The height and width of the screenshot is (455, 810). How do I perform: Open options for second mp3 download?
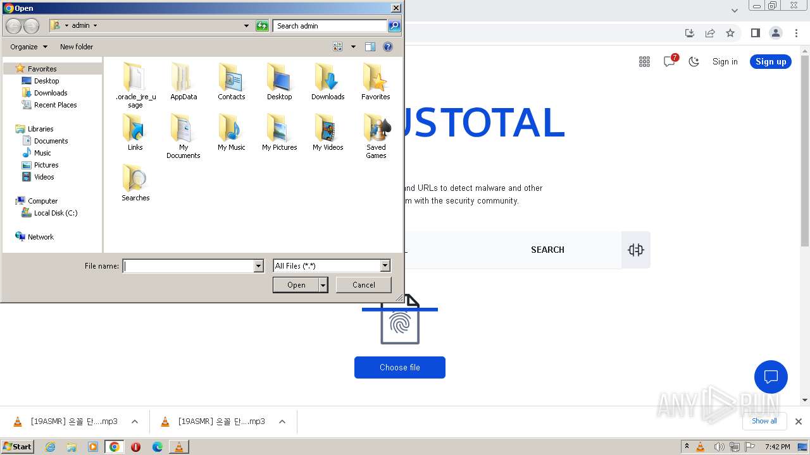pyautogui.click(x=282, y=422)
